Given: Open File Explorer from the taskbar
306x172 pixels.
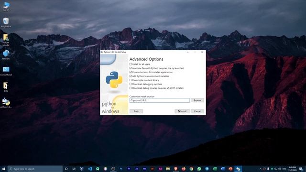Looking at the screenshot, I should [168, 169].
